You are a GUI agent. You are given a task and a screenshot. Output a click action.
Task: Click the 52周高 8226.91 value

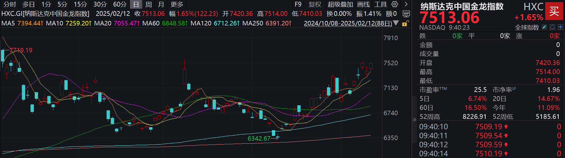pyautogui.click(x=475, y=116)
